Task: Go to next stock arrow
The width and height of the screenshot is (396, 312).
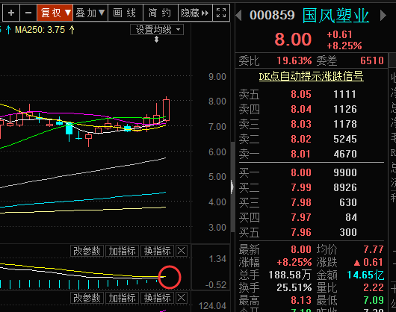Action: pos(383,16)
